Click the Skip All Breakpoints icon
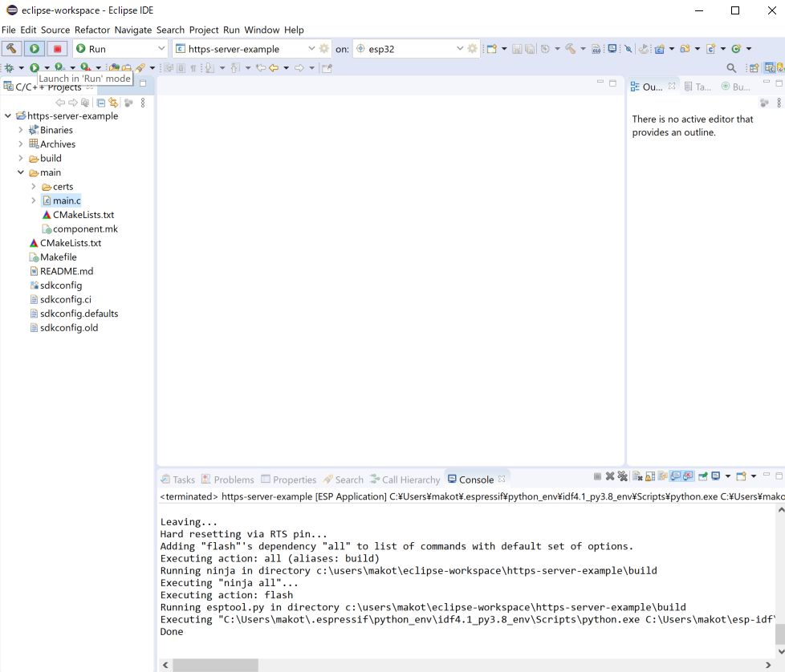The width and height of the screenshot is (785, 672). [628, 48]
